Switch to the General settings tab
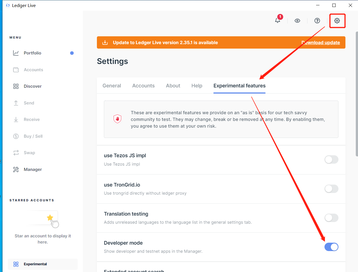The width and height of the screenshot is (358, 272). 112,86
